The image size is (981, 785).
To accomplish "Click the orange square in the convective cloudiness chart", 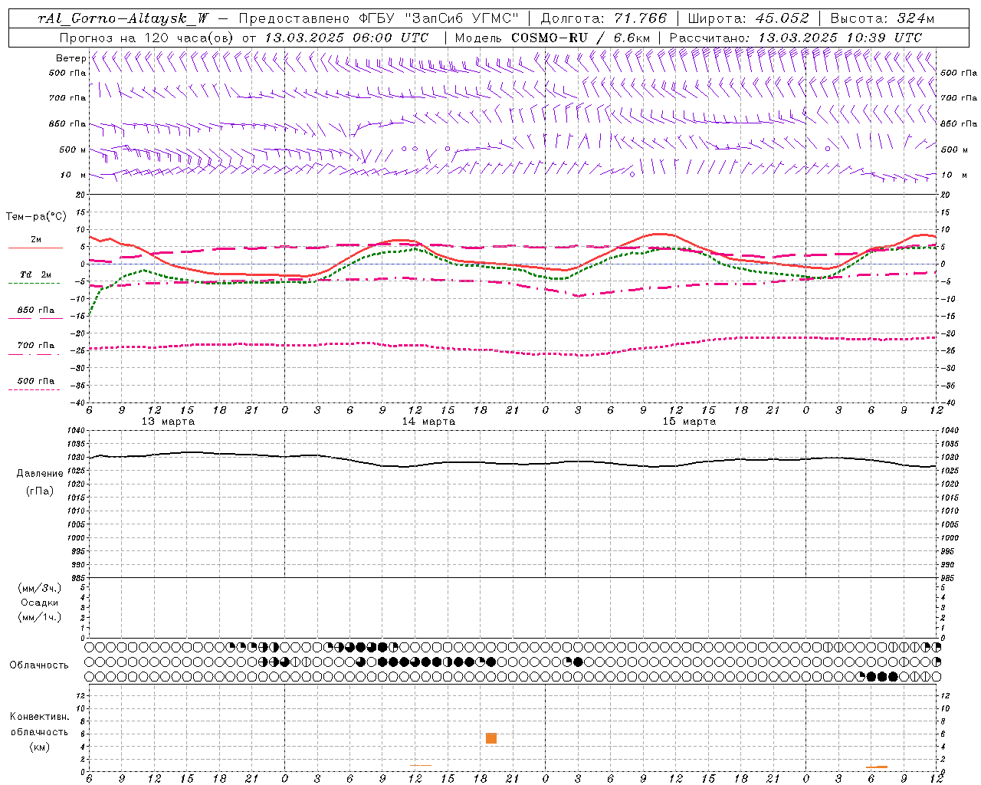I will coord(491,738).
